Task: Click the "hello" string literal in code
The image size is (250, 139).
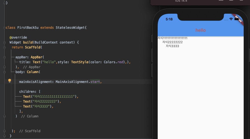Action: (49, 62)
